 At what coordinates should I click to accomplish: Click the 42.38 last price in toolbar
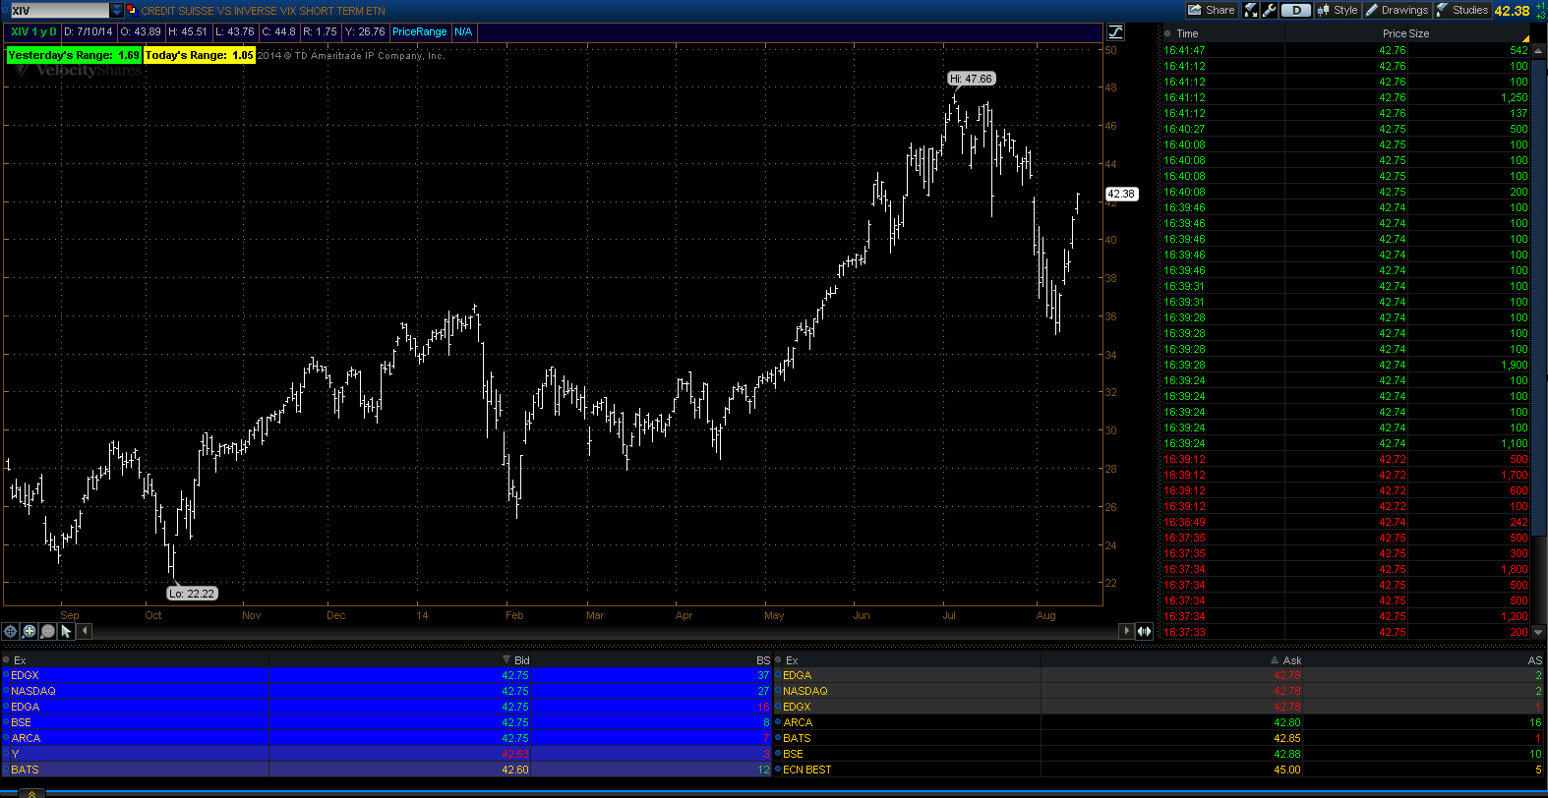tap(1512, 11)
